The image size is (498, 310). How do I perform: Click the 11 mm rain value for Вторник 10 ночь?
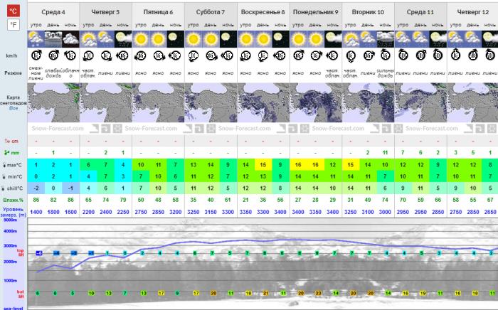pos(385,153)
